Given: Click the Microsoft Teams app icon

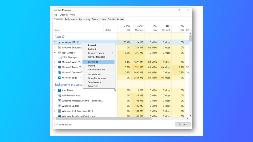Looking at the screenshot, I should (x=59, y=67).
